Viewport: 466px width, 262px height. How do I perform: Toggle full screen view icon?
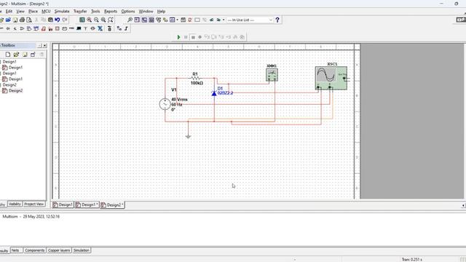[82, 20]
